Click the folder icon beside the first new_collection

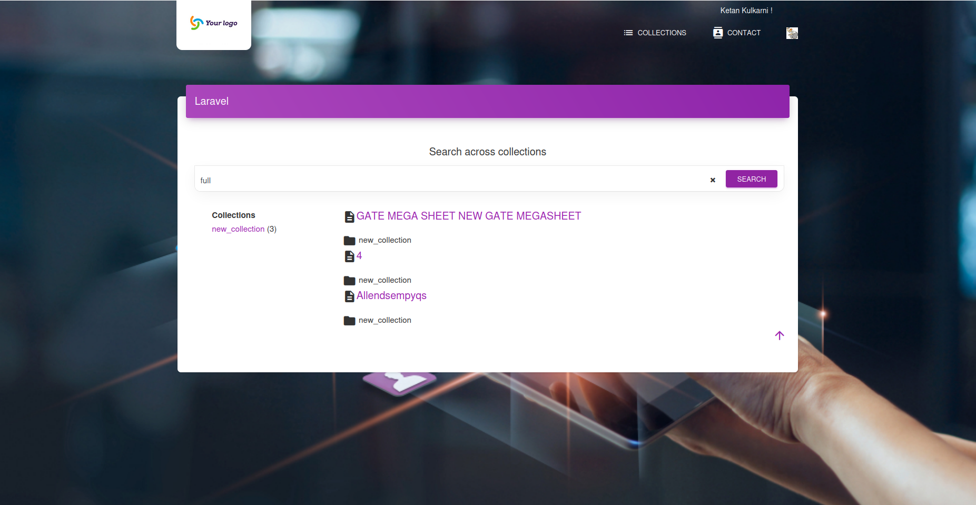coord(349,241)
